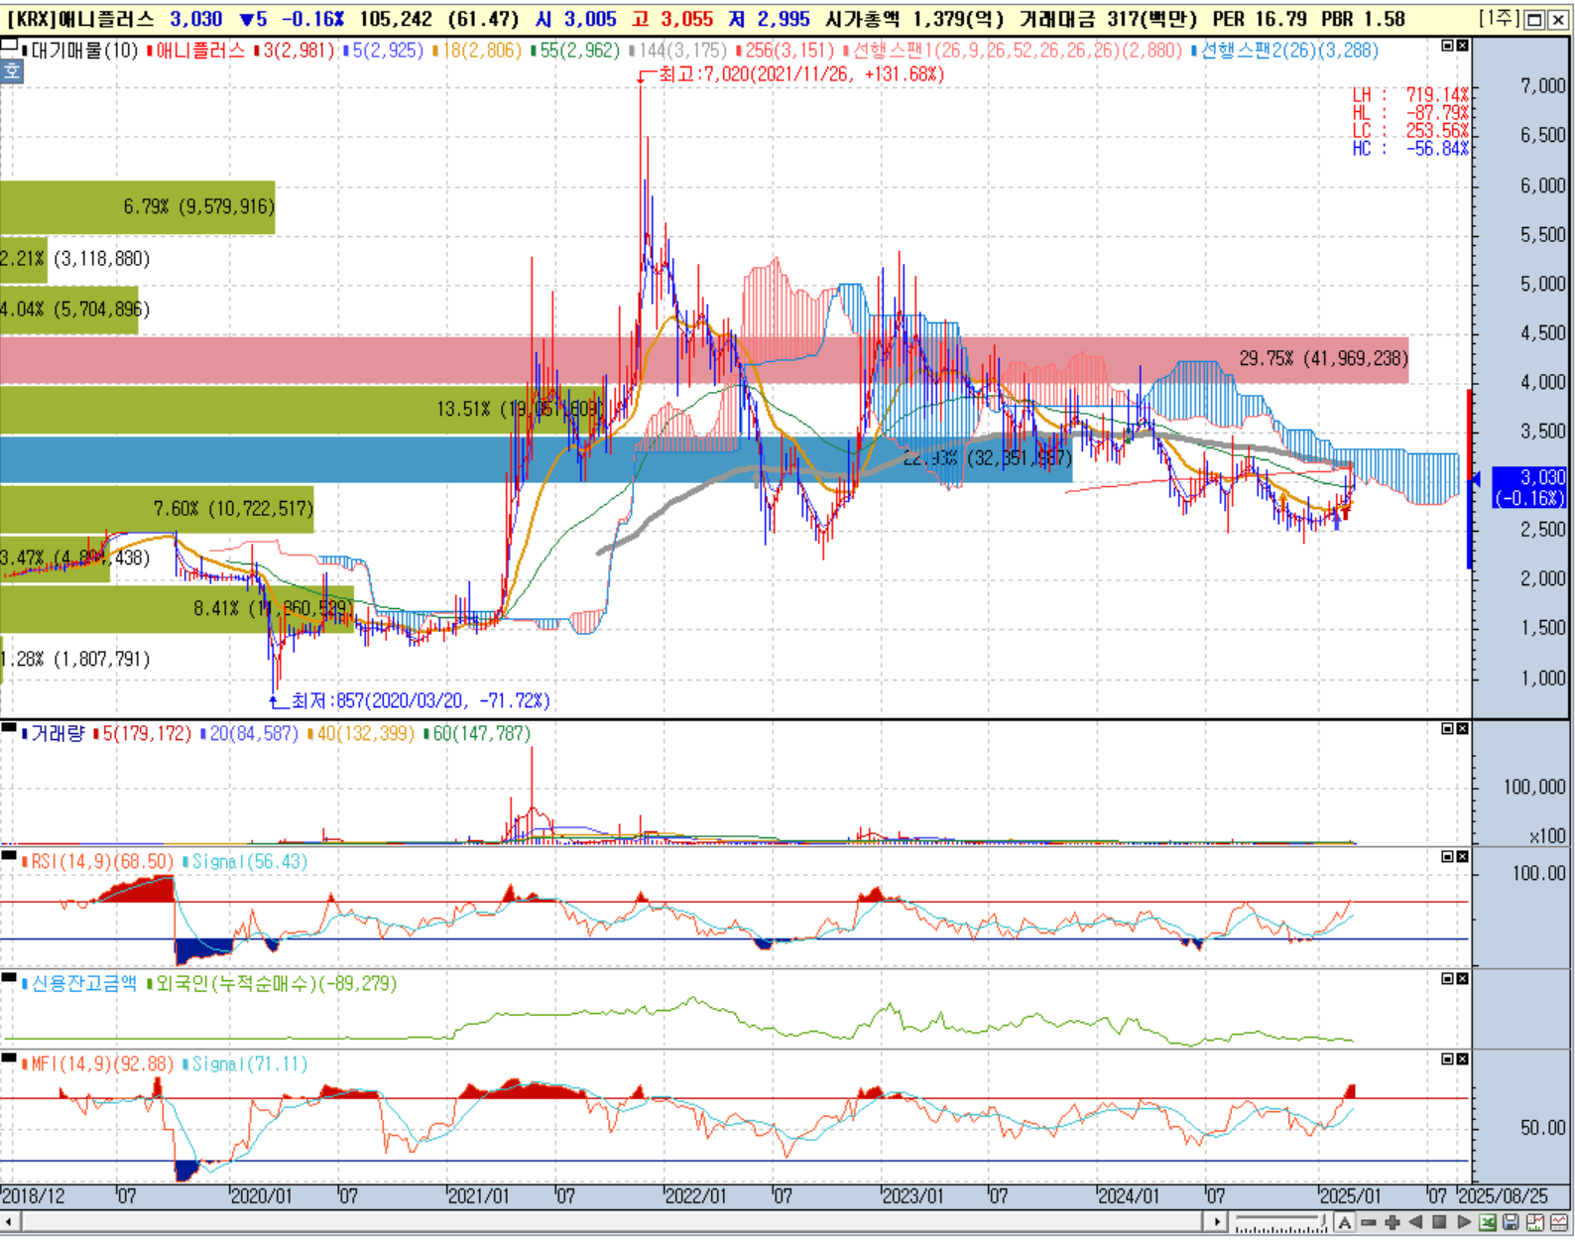This screenshot has height=1243, width=1575.
Task: Click the Excel export icon
Action: point(1487,1222)
